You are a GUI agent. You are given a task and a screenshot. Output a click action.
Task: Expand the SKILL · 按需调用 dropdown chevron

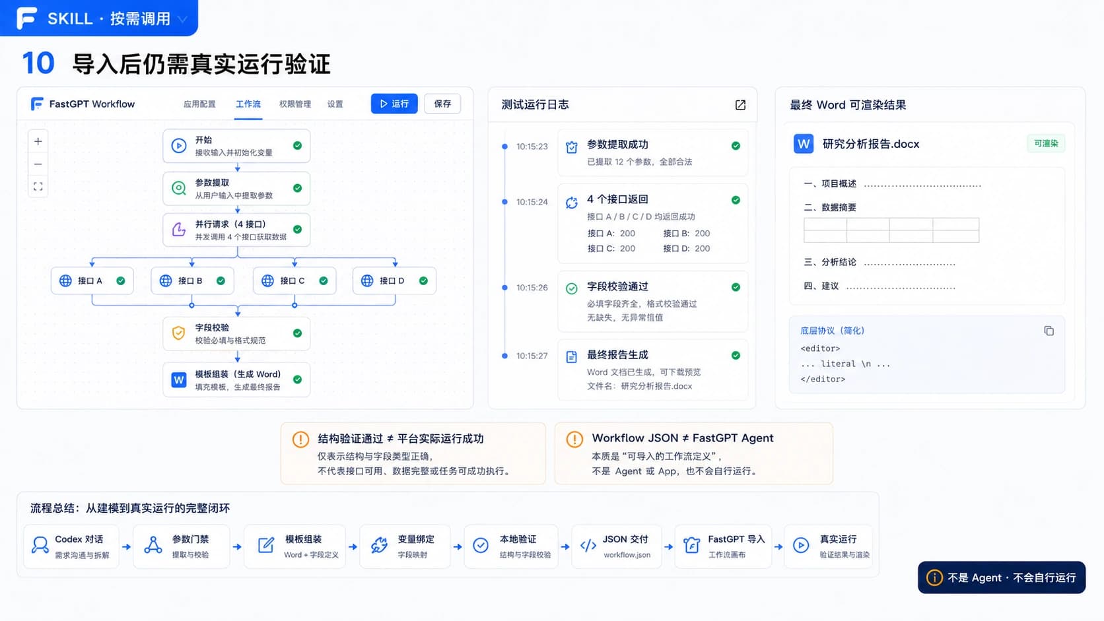[x=183, y=19]
